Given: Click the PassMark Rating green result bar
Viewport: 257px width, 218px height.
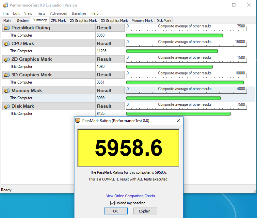Looking at the screenshot, I should pos(175,35).
